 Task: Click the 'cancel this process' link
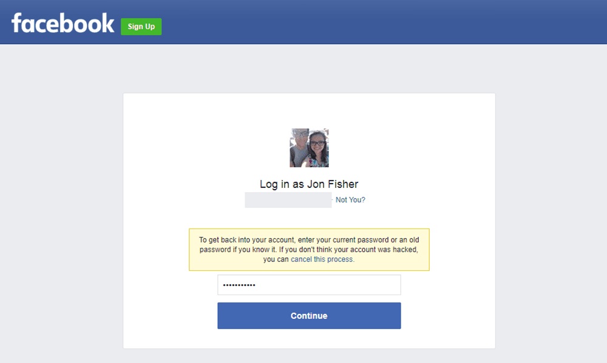click(x=322, y=259)
